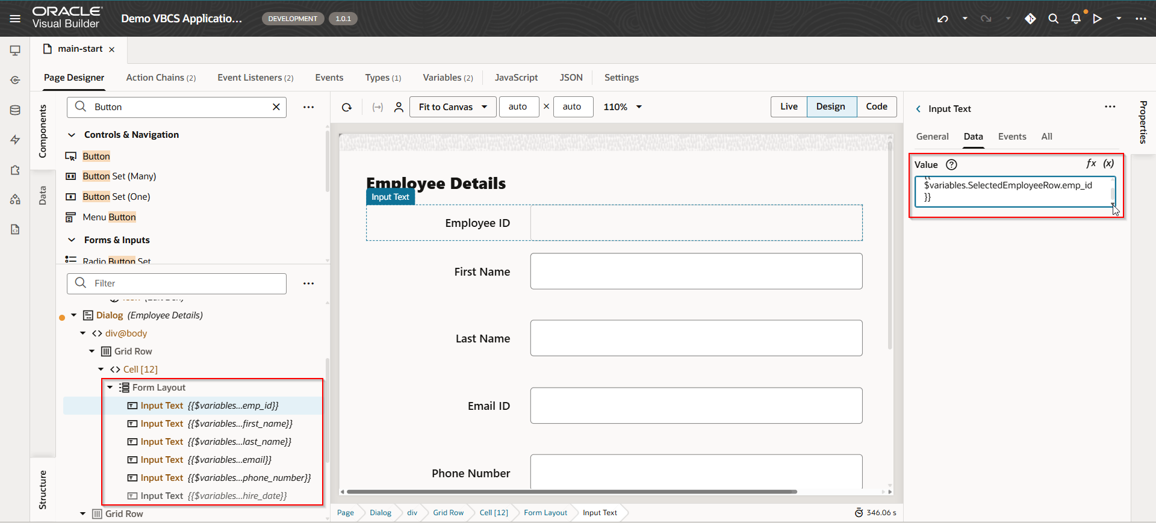Switch to the General properties tab
The height and width of the screenshot is (523, 1156).
(x=932, y=137)
